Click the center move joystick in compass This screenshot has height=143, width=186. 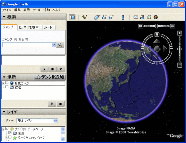157,49
